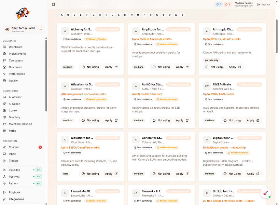Mark Alchemy perk as Not using
The image size is (278, 205).
[90, 67]
